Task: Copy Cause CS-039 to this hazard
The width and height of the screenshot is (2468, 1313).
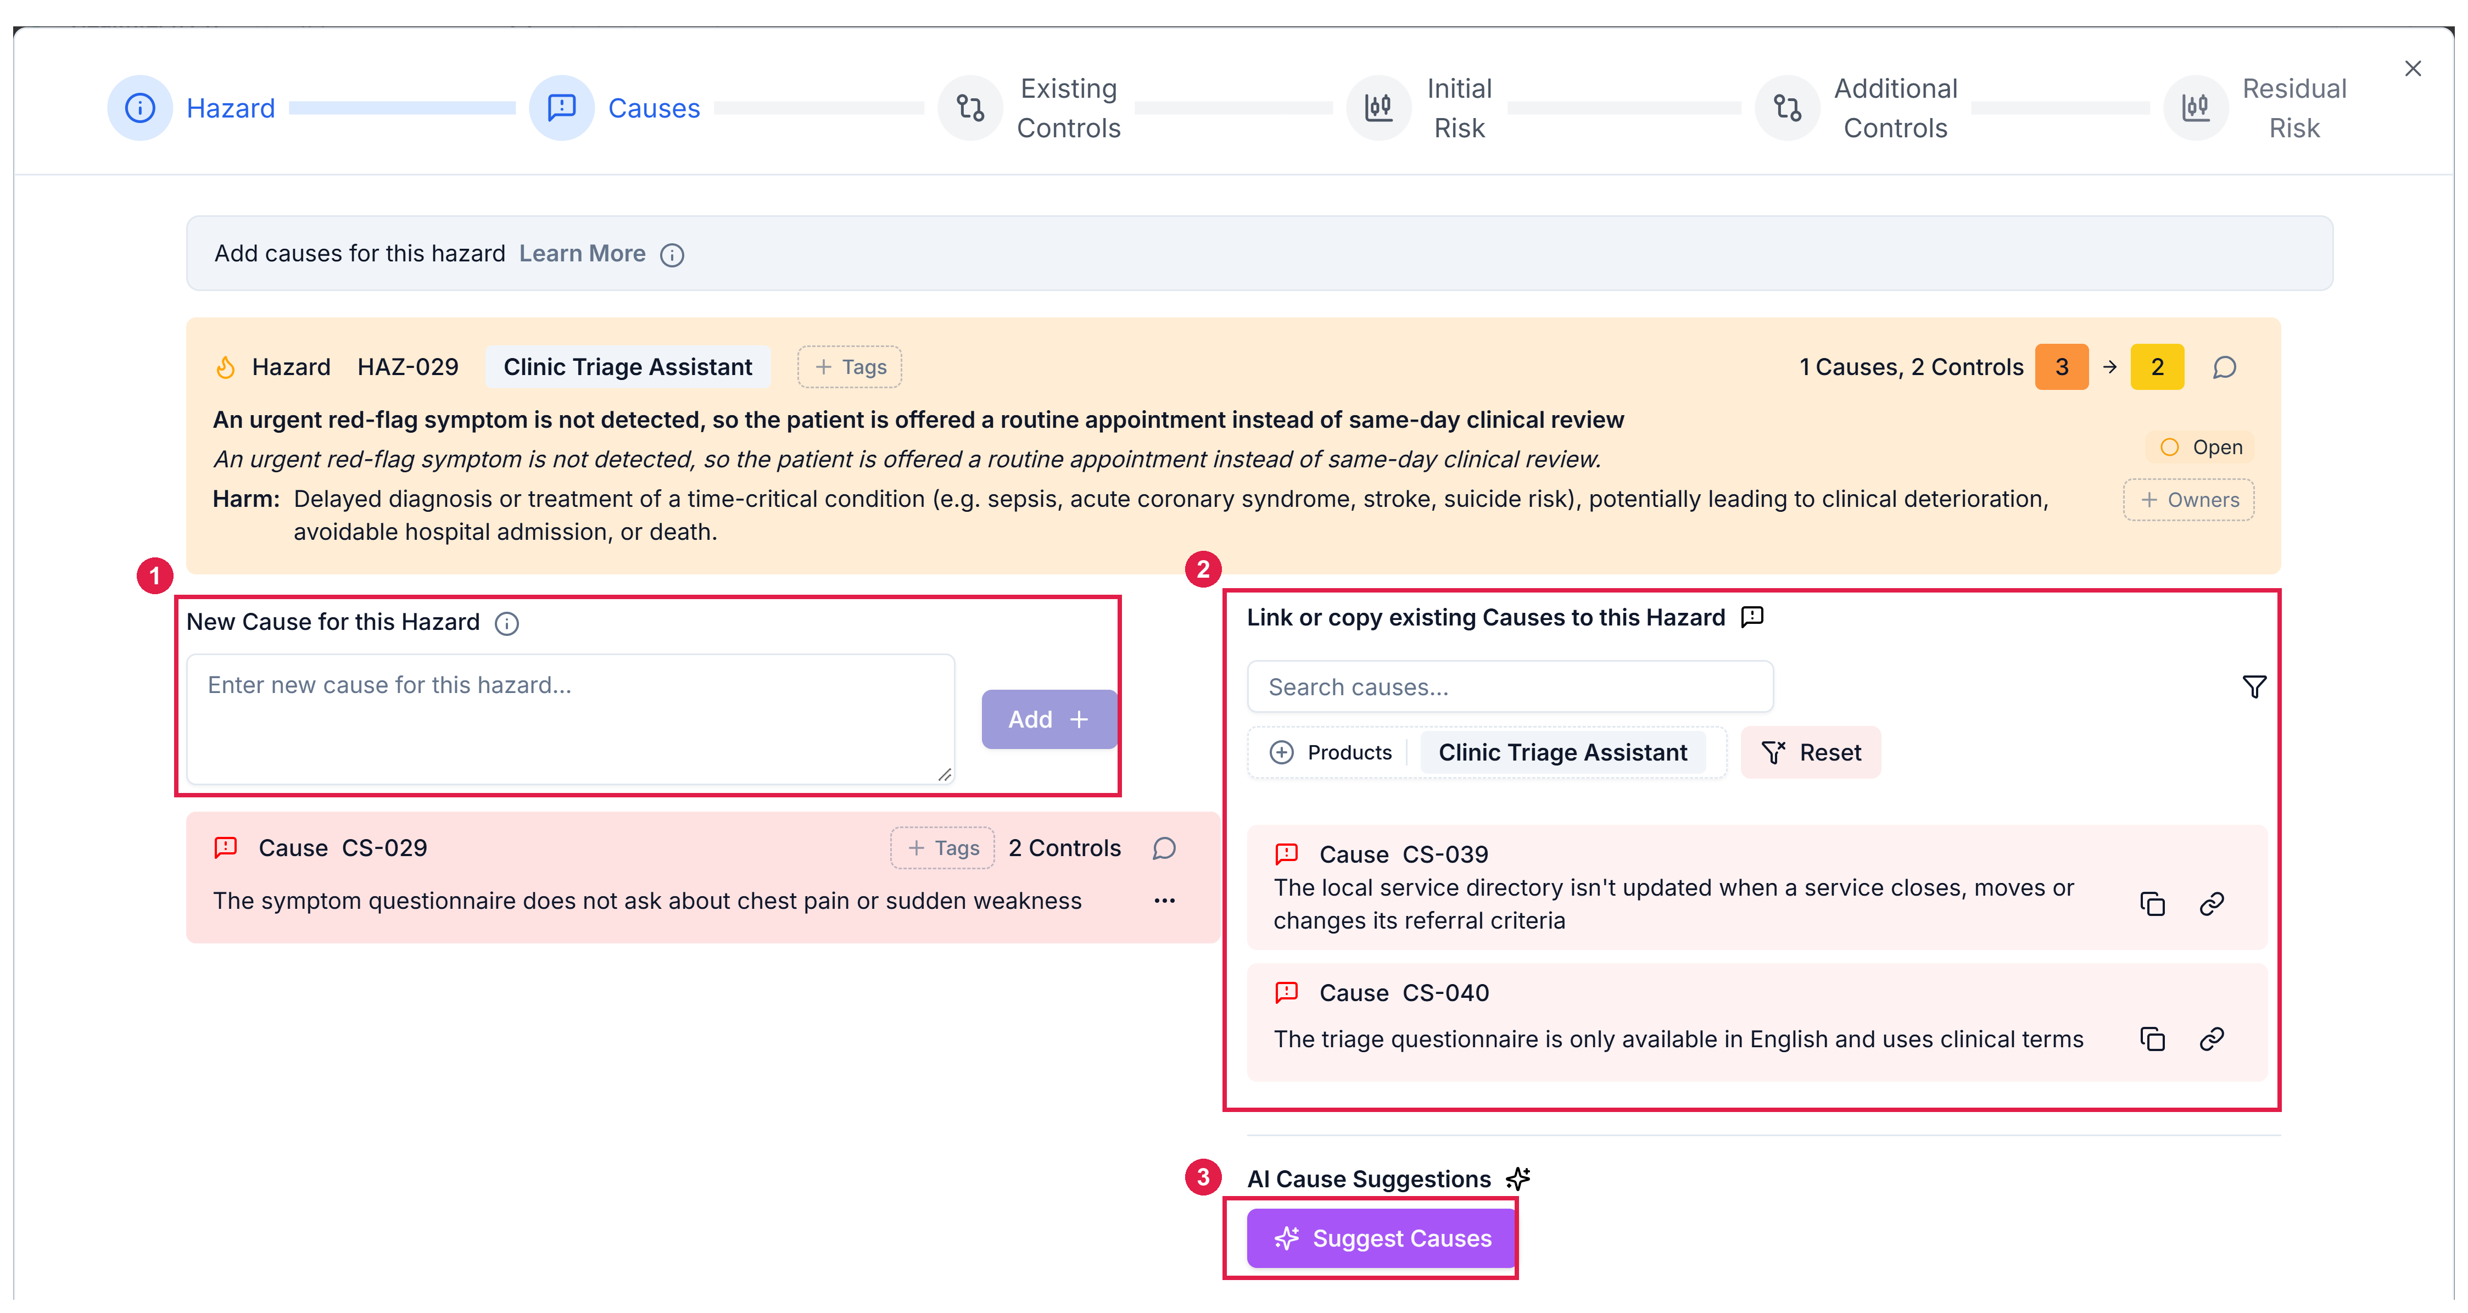Action: click(2152, 904)
